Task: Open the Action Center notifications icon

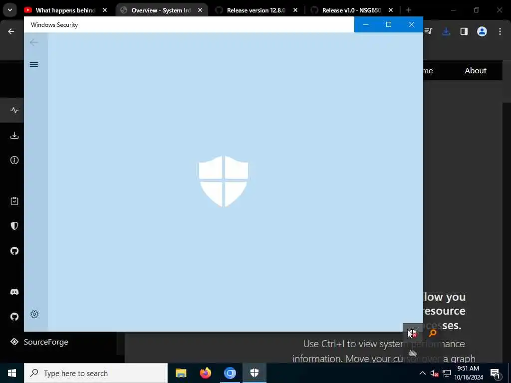Action: pyautogui.click(x=495, y=373)
